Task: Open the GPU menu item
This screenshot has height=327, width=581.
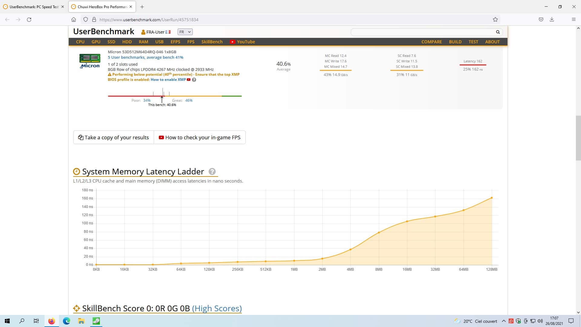Action: tap(96, 42)
